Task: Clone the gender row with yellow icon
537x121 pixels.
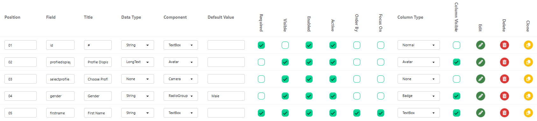Action: tap(528, 96)
